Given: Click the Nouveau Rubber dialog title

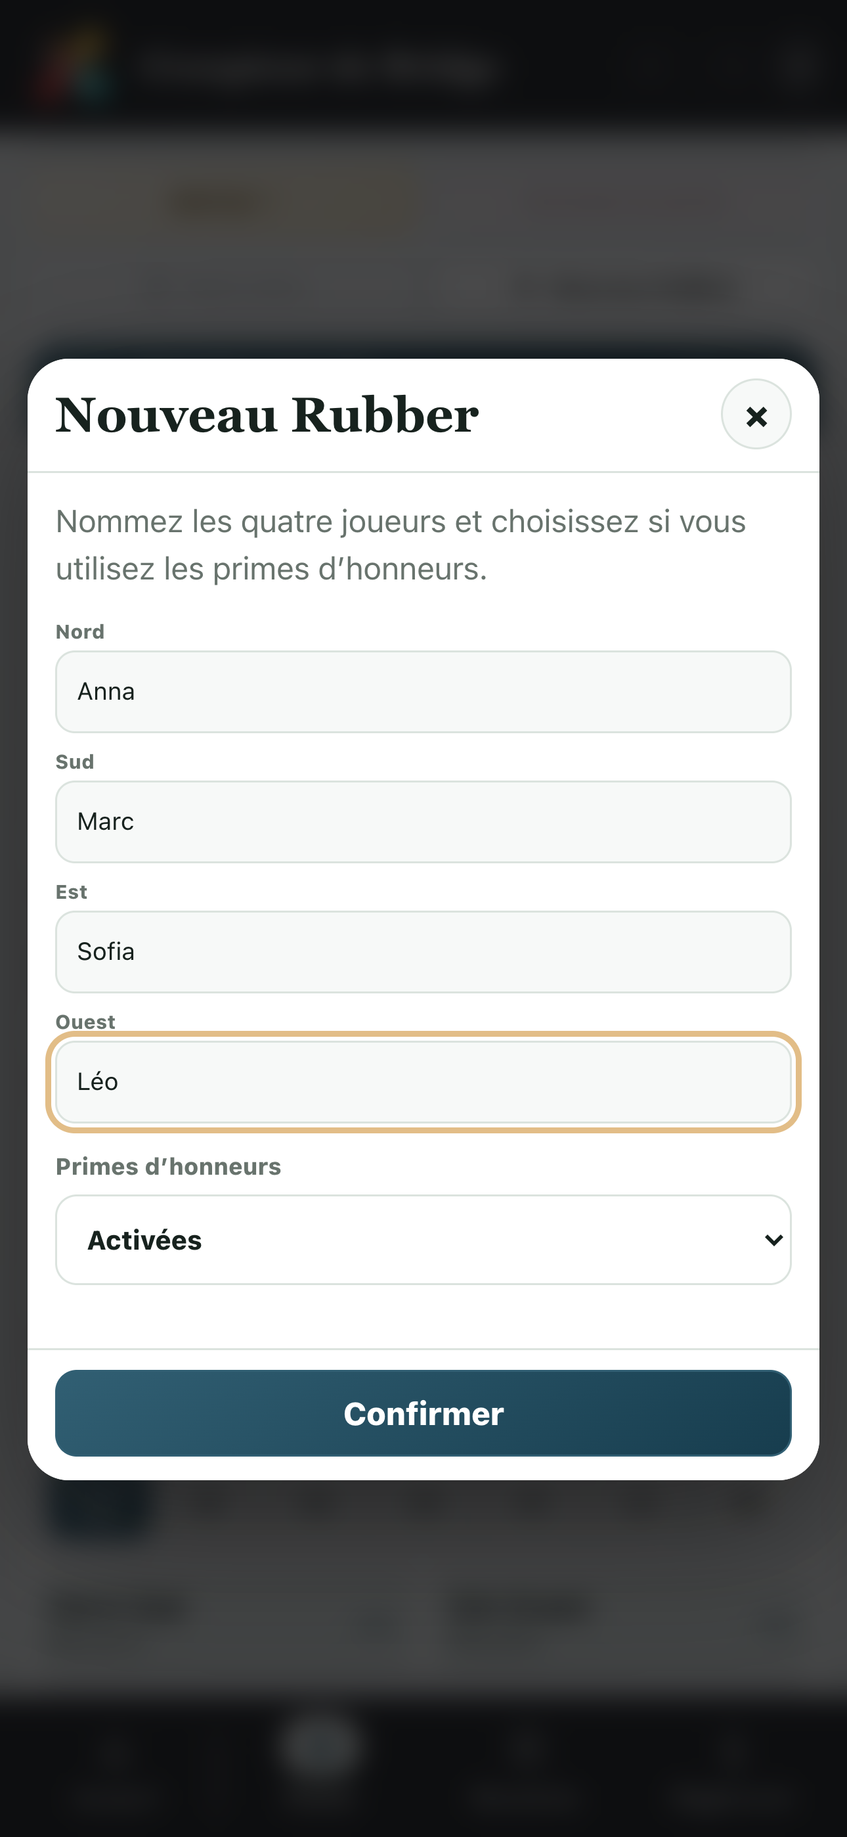Looking at the screenshot, I should tap(267, 415).
